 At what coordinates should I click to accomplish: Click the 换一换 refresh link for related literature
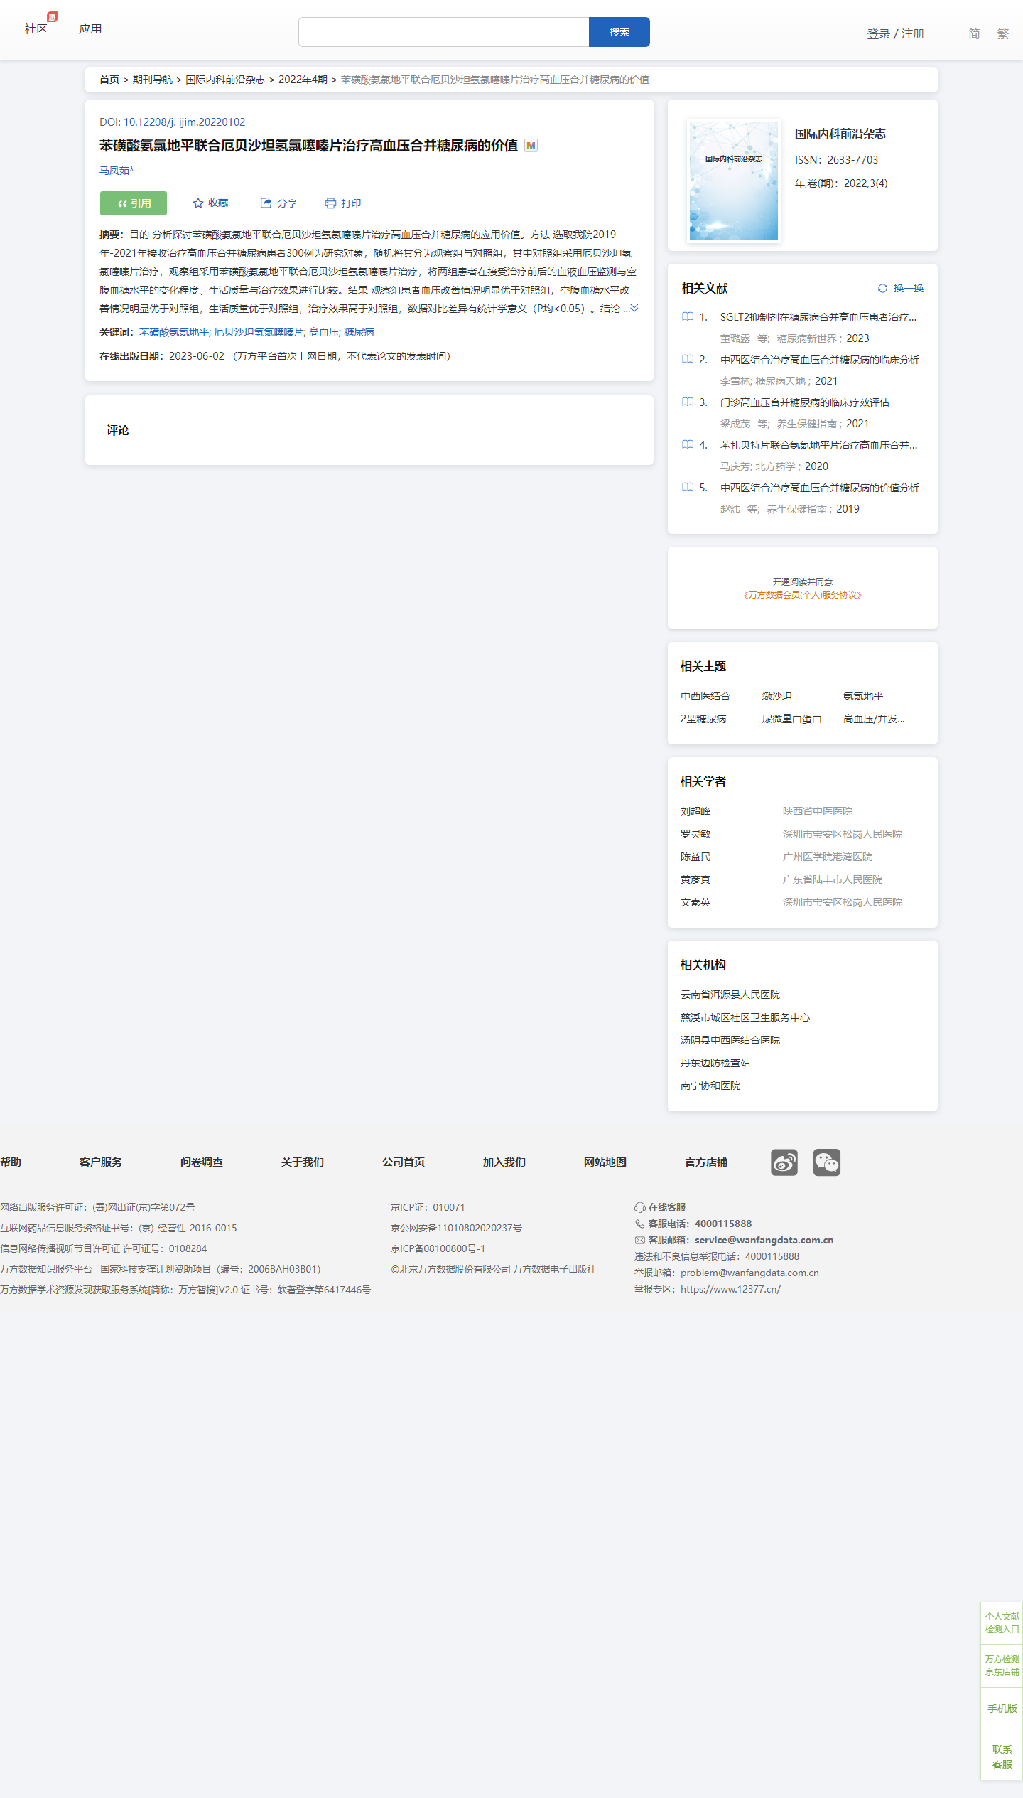pos(901,288)
